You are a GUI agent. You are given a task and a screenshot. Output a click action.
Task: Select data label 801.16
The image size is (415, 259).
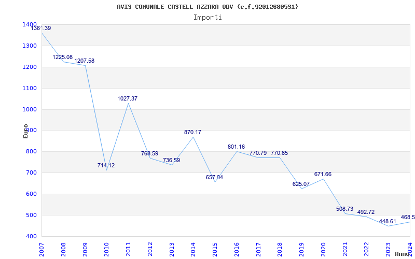237,147
